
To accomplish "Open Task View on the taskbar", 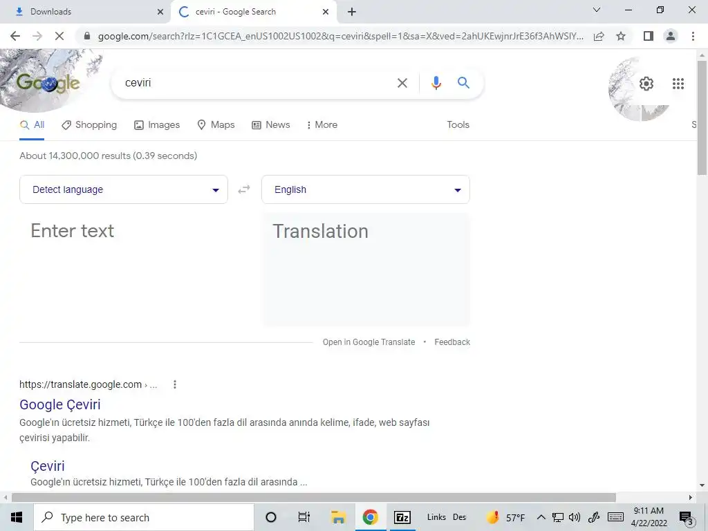I will click(304, 517).
